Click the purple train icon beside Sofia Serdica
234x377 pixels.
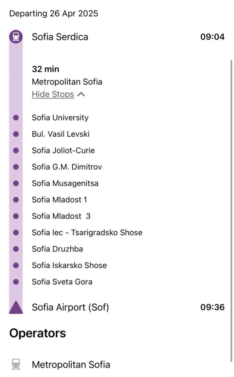pos(16,37)
